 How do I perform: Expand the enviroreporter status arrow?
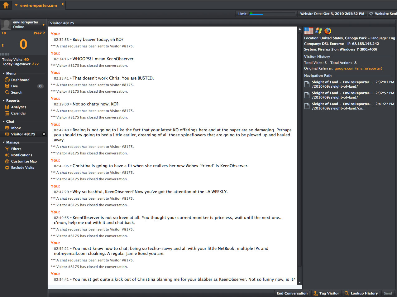pyautogui.click(x=44, y=25)
